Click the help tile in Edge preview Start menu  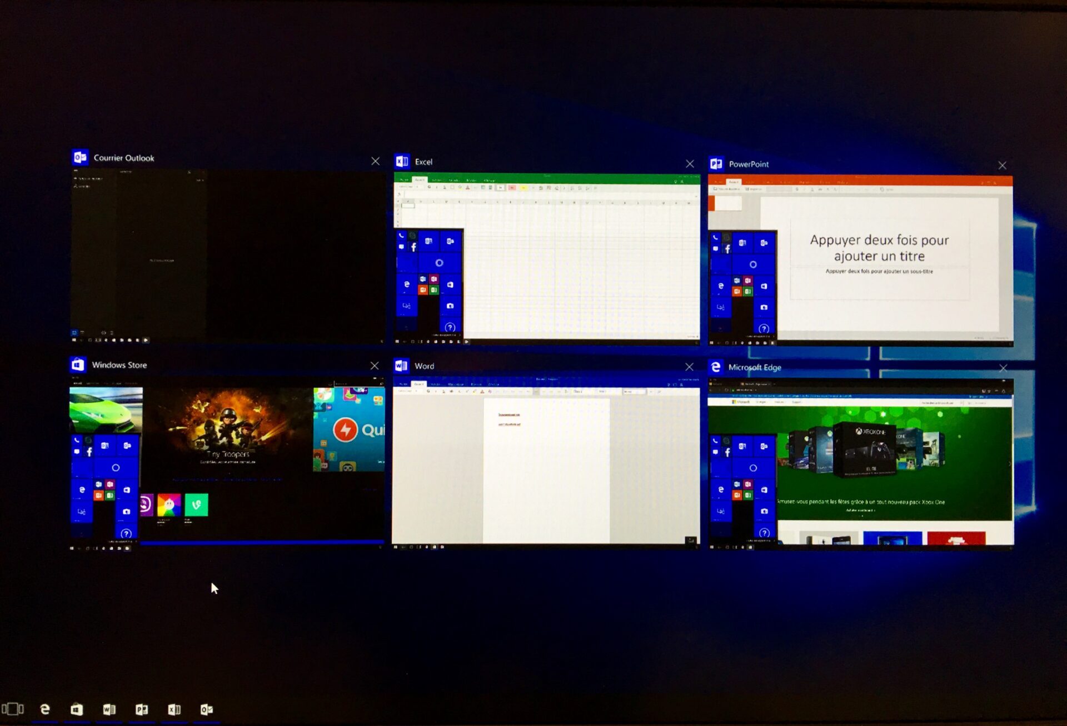tap(764, 533)
